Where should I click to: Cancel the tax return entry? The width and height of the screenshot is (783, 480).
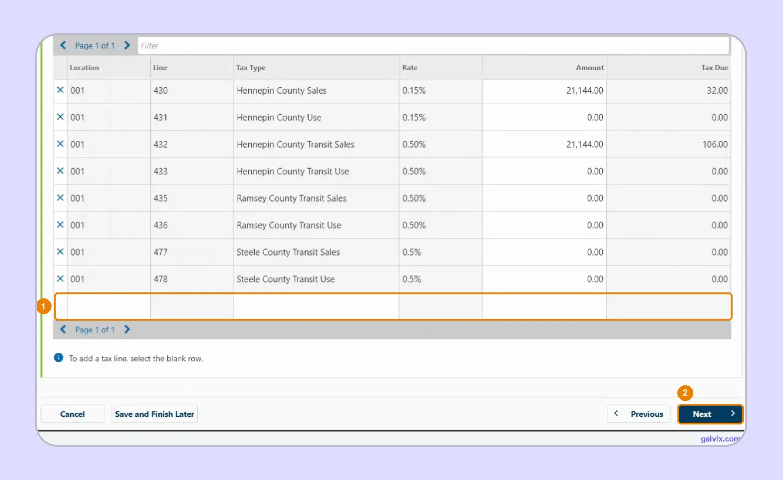[72, 414]
